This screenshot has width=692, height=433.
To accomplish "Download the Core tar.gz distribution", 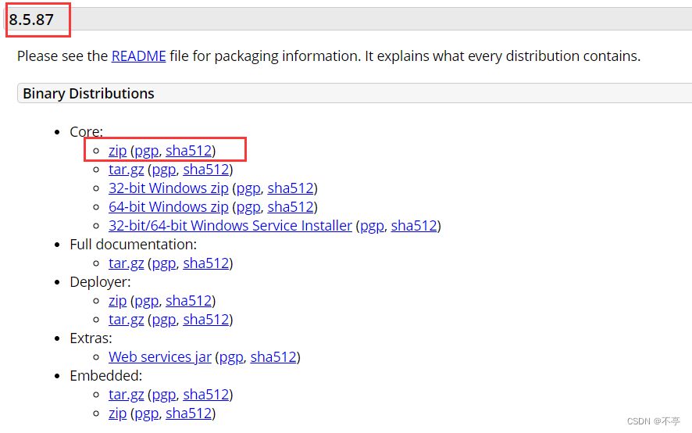I will pyautogui.click(x=127, y=170).
